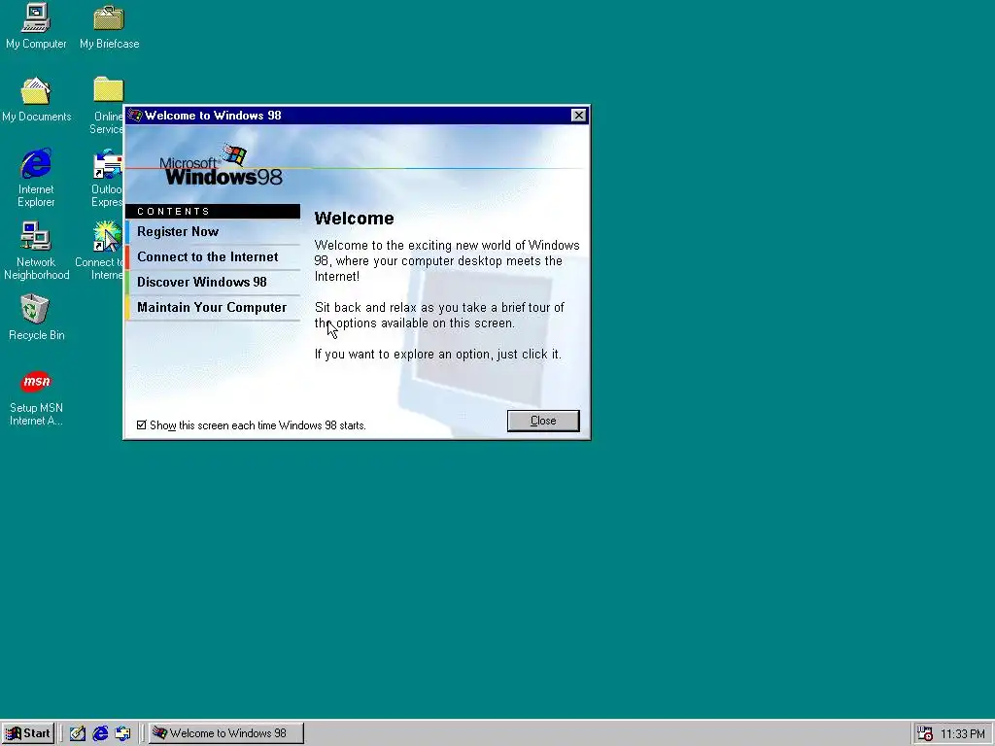This screenshot has height=746, width=995.
Task: Launch Outlook Express from the quick launch bar
Action: pos(122,733)
